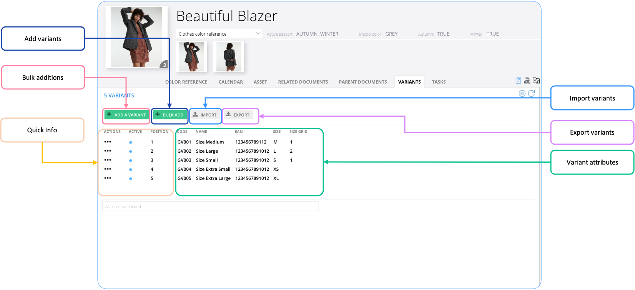
Task: Open the Related Documents tab
Action: pos(303,82)
